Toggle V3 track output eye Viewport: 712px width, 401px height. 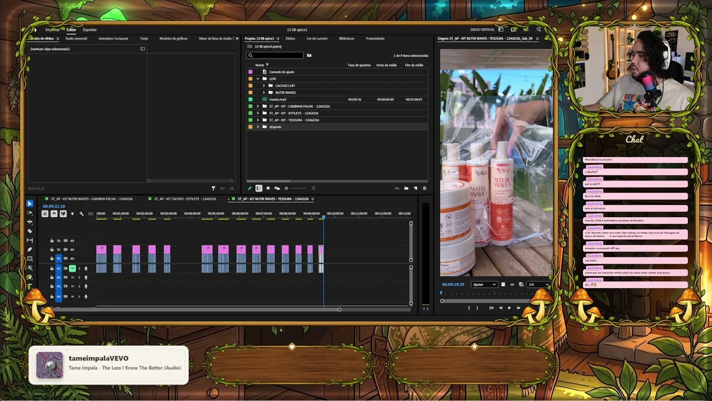(72, 241)
